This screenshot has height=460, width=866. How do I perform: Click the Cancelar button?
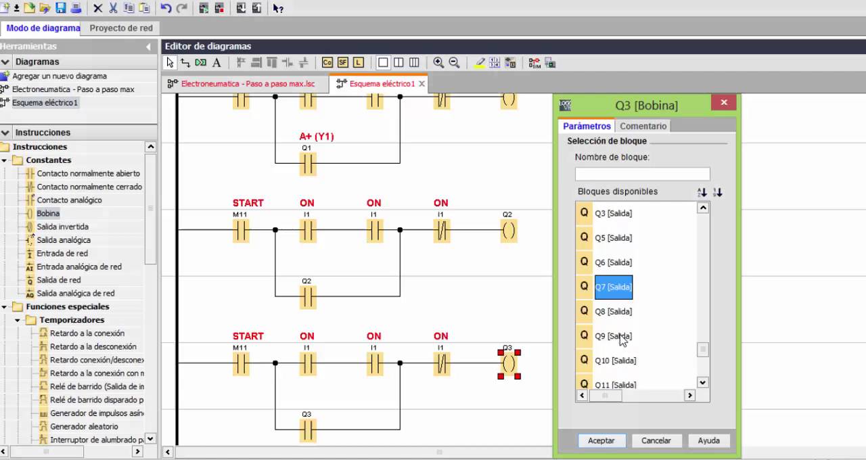point(656,440)
